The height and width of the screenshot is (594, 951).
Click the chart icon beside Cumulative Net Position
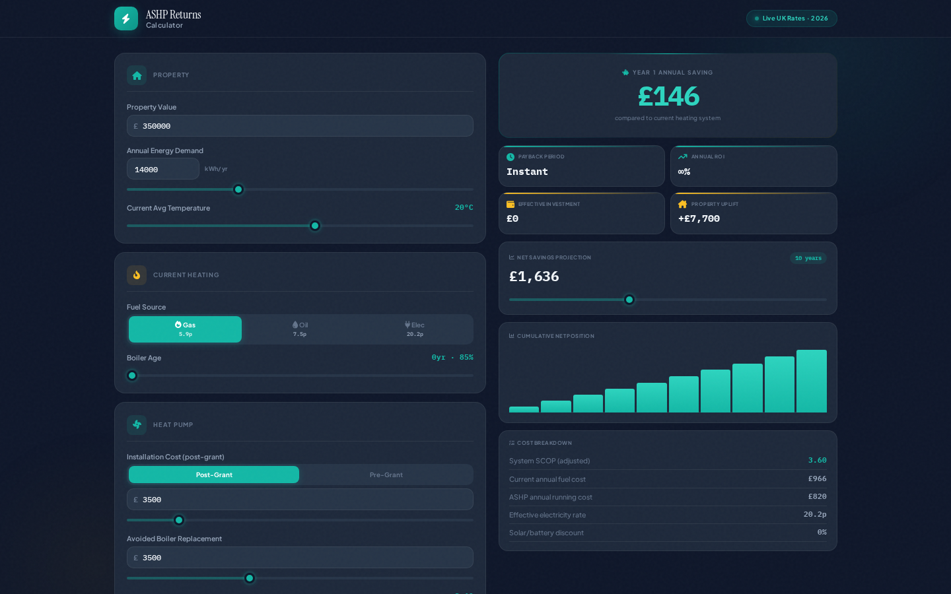[x=511, y=336]
